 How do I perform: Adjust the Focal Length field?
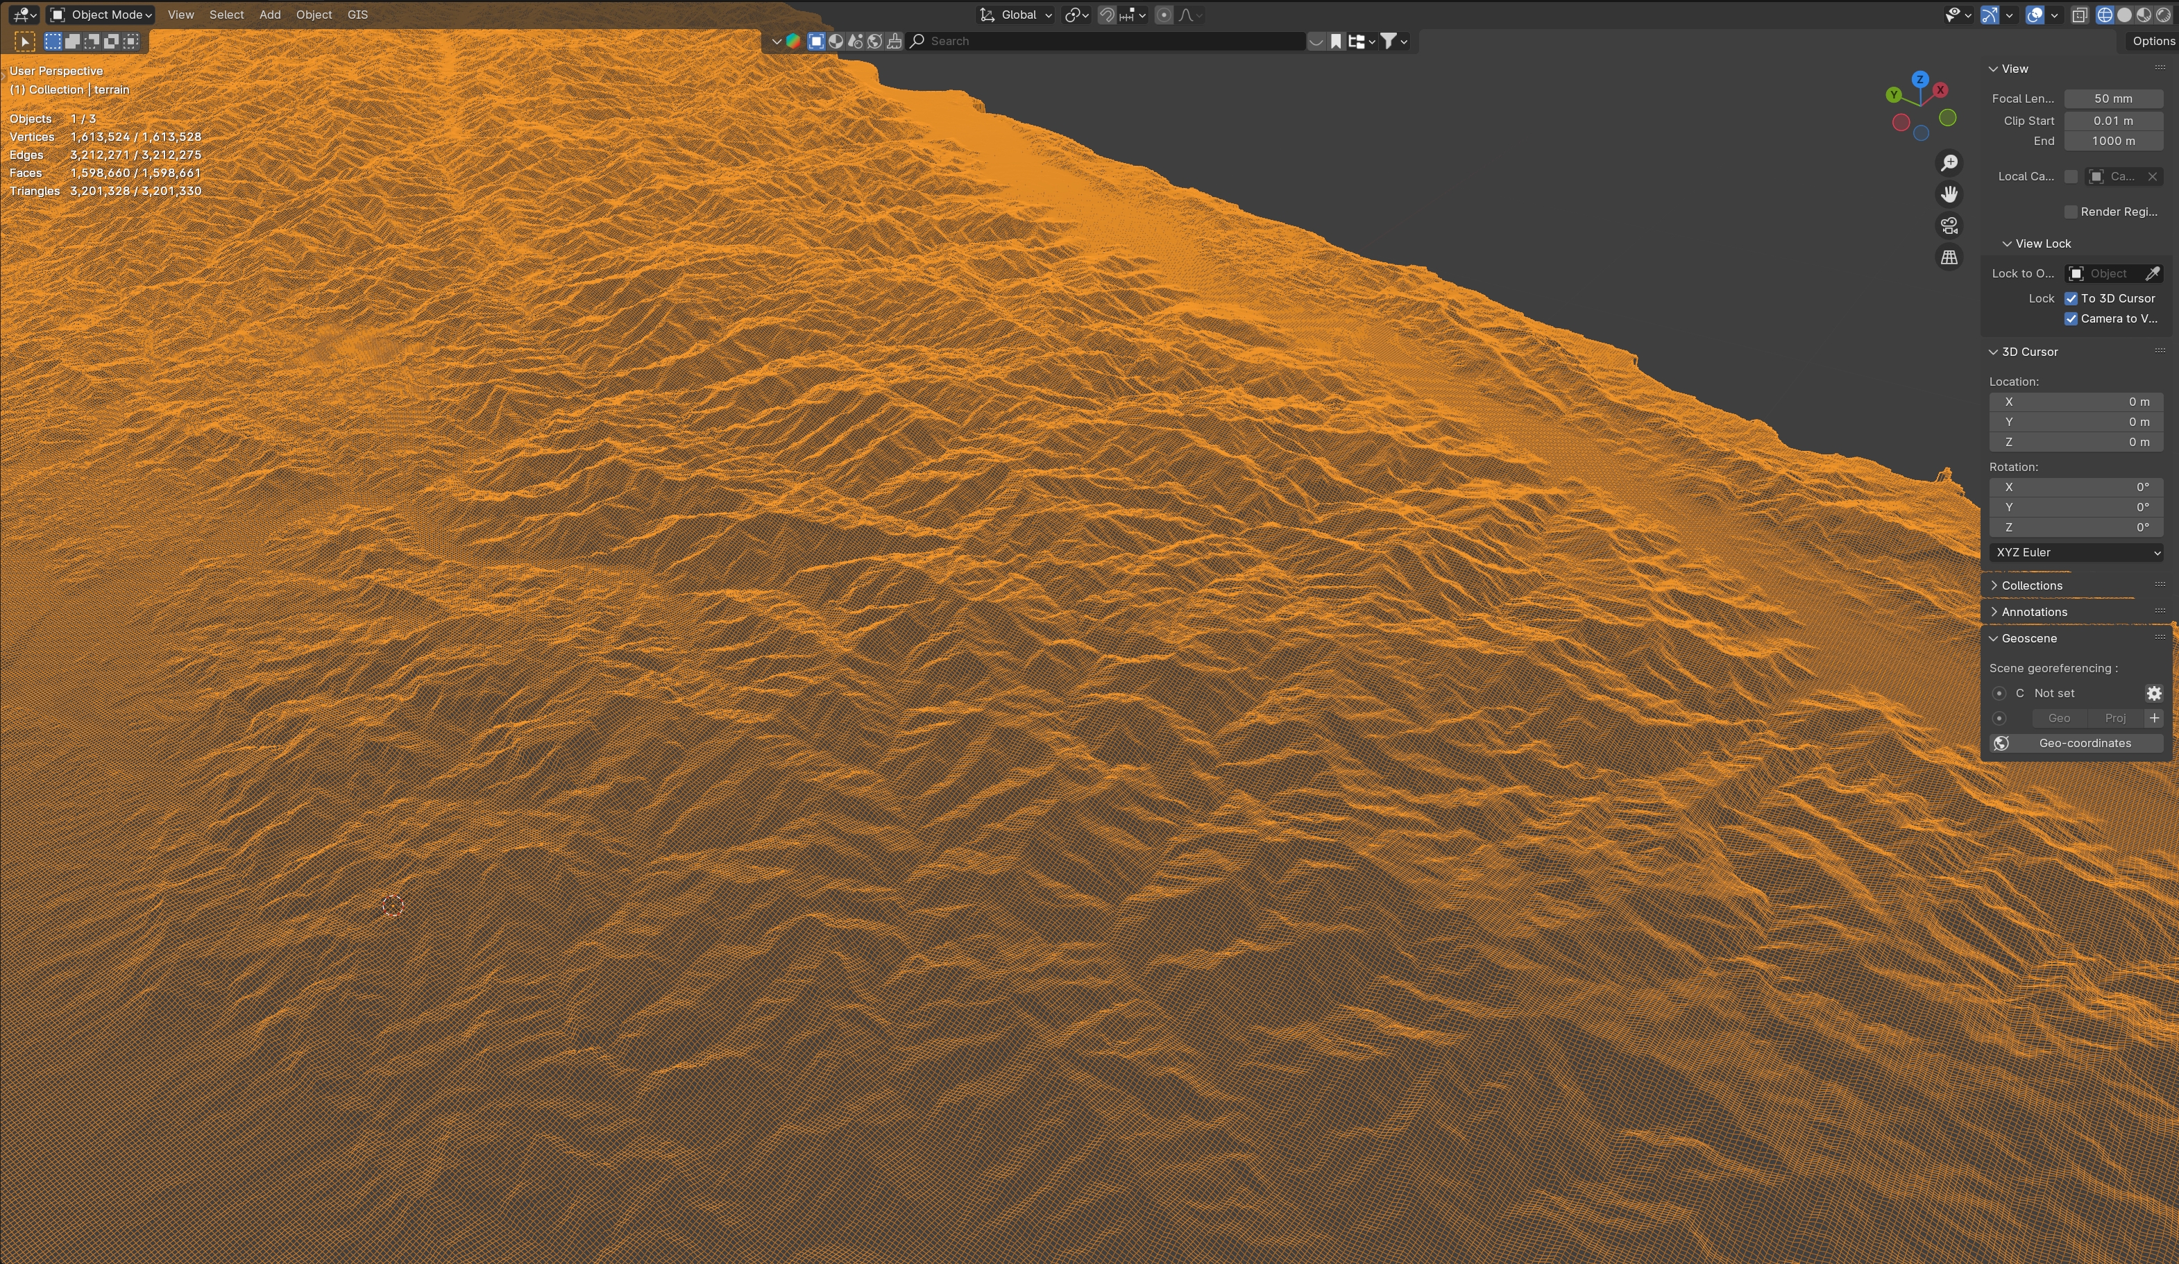[2112, 99]
